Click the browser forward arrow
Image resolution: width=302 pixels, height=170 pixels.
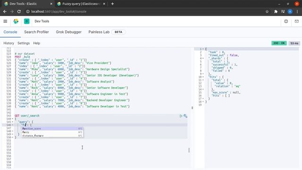(x=12, y=11)
